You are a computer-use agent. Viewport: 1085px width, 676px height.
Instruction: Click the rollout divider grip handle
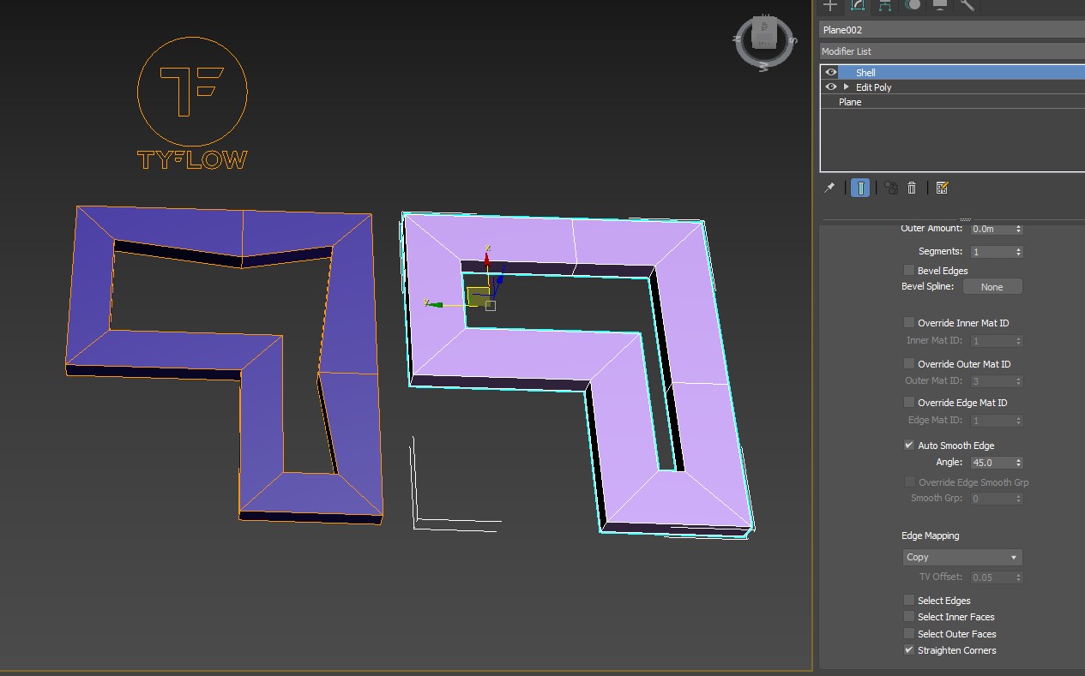pyautogui.click(x=965, y=218)
